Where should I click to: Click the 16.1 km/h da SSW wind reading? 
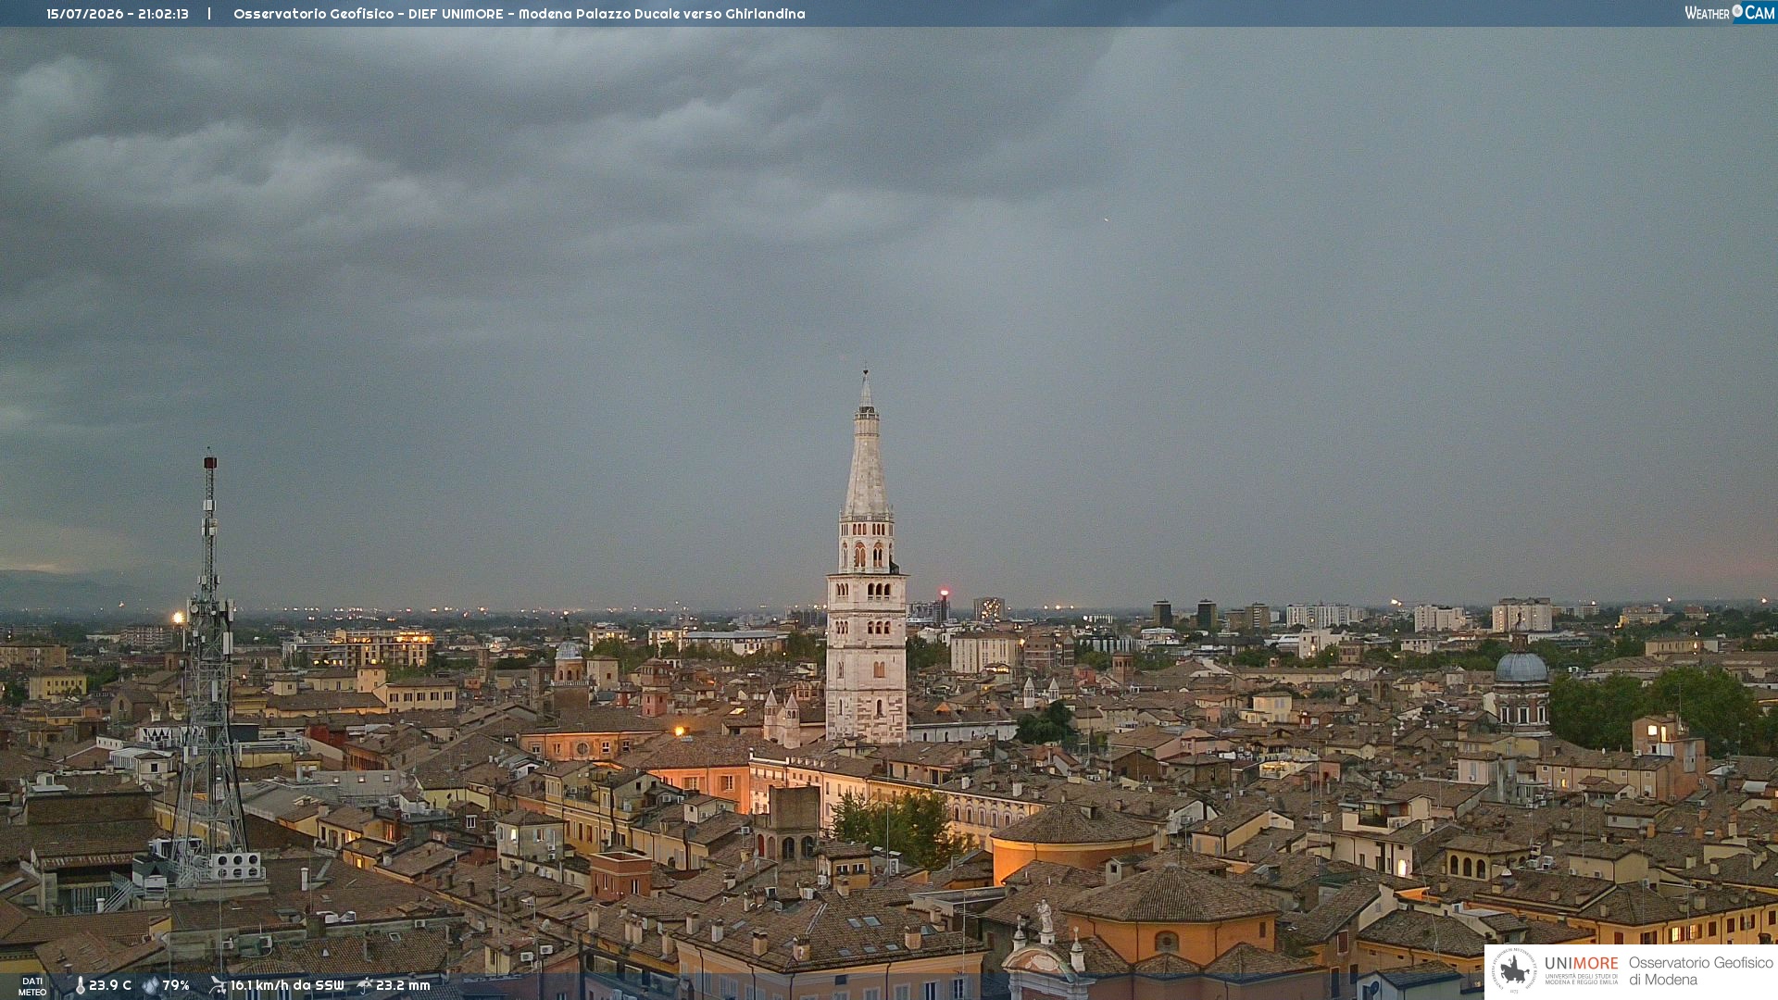click(x=287, y=986)
